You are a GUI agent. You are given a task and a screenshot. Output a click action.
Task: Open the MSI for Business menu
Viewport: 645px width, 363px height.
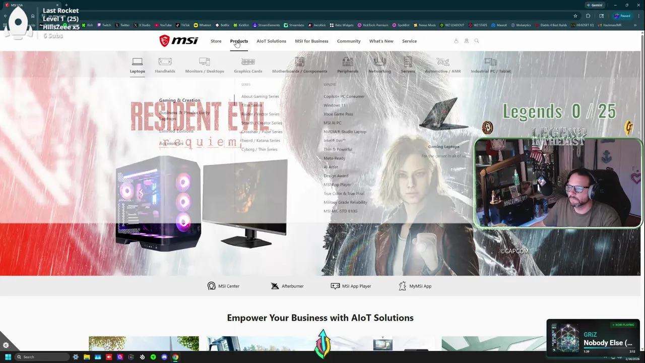(x=311, y=41)
